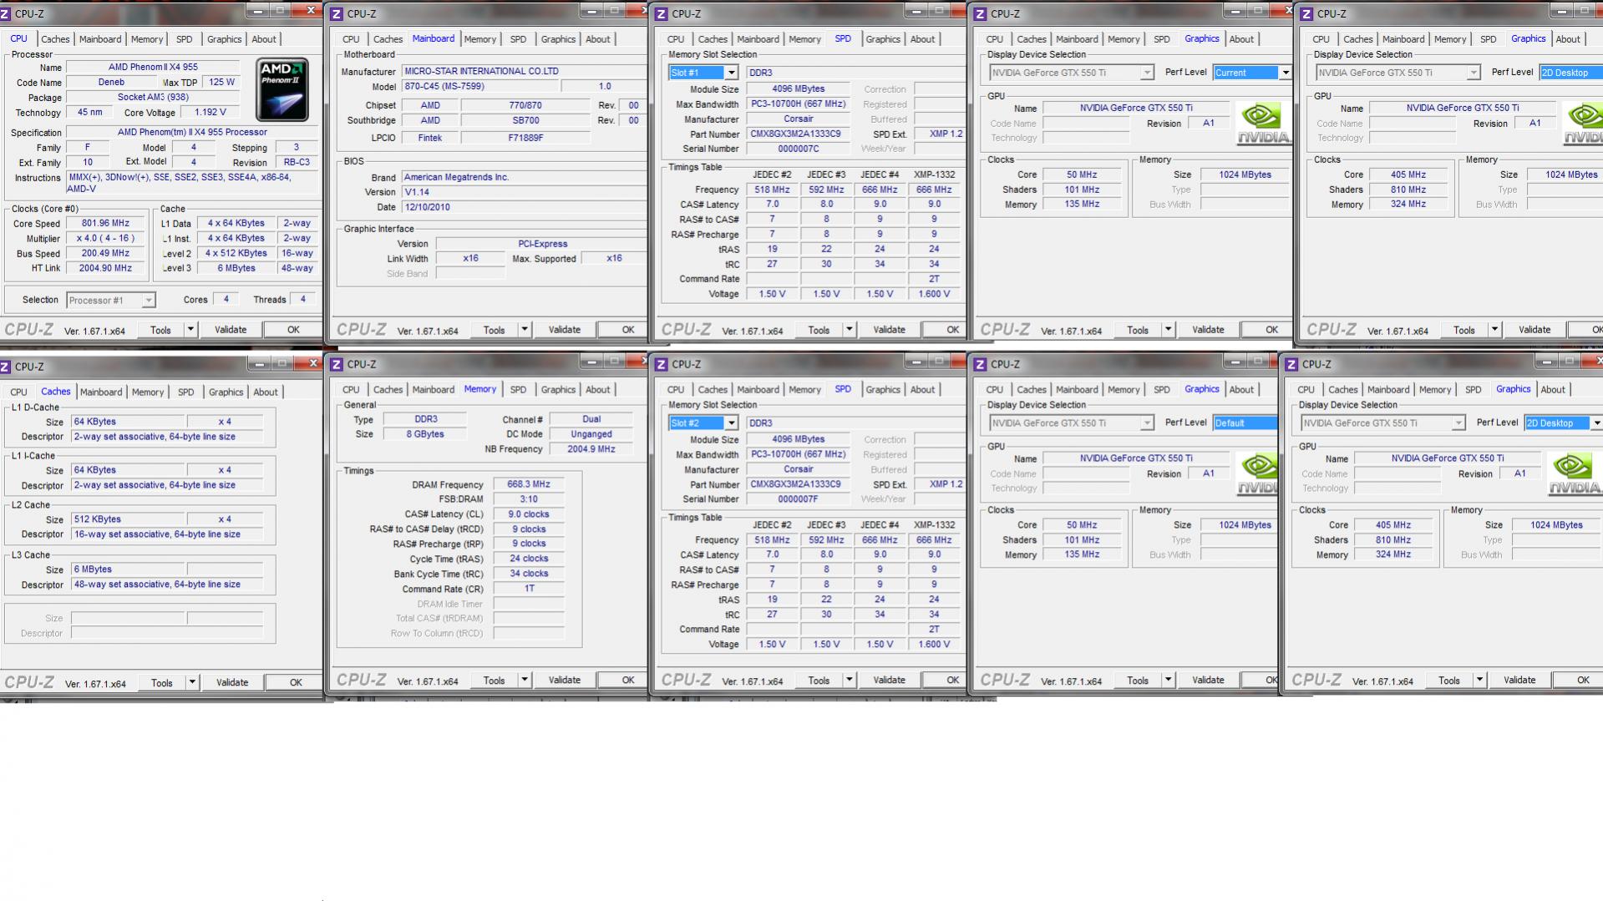1603x901 pixels.
Task: Click the serial number '0000007F'
Action: click(x=799, y=499)
